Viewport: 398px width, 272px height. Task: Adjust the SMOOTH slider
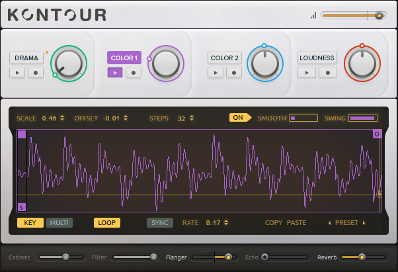coord(303,118)
